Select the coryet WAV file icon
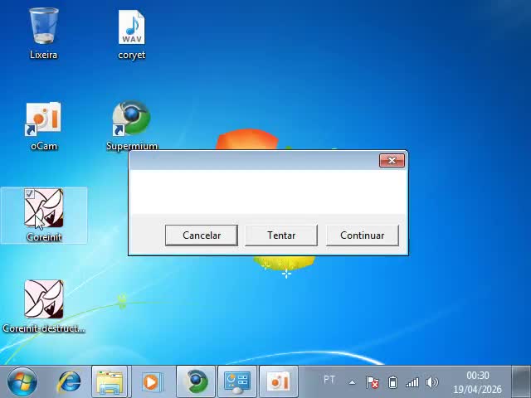531x398 pixels. click(131, 29)
